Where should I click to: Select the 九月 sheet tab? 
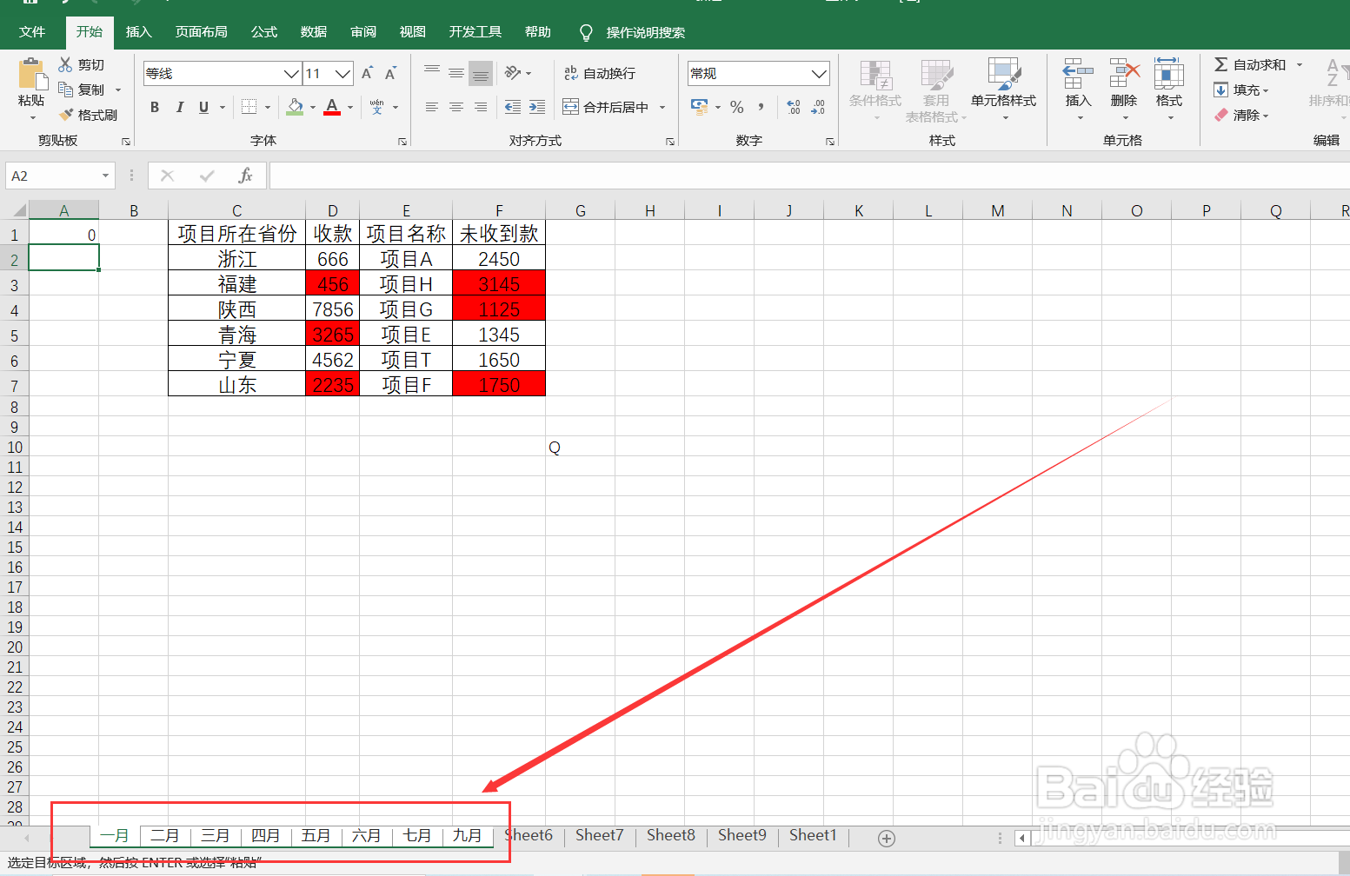click(467, 836)
